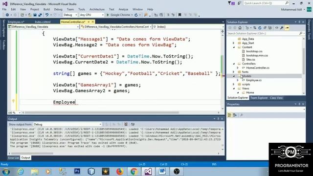Viewport: 313px width, 176px height.
Task: Toggle auto-hide pin on Properties panel
Action: point(299,104)
